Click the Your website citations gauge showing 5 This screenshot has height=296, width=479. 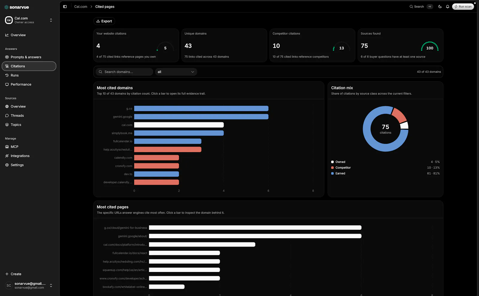coord(165,46)
